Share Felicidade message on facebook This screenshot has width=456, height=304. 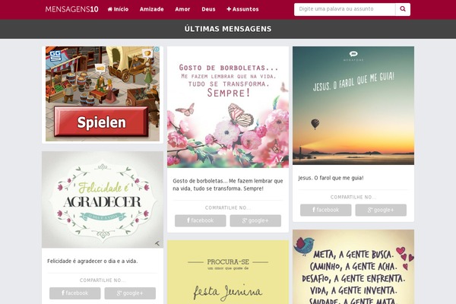pos(75,293)
